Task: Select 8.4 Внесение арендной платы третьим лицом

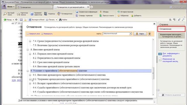Action: coord(56,66)
